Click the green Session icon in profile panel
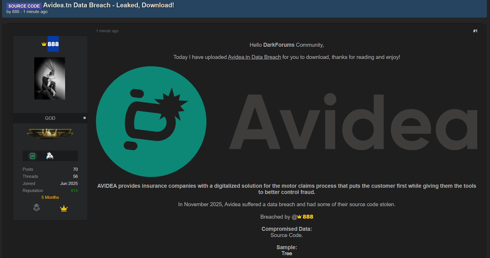Viewport: 490px width, 258px height. tap(33, 156)
